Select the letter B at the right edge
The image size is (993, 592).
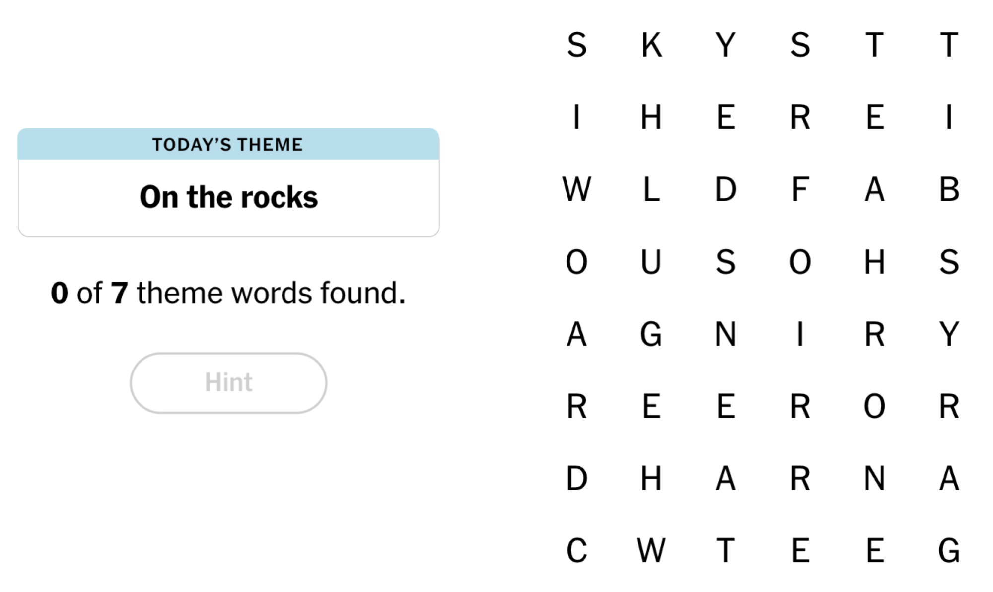pyautogui.click(x=951, y=189)
